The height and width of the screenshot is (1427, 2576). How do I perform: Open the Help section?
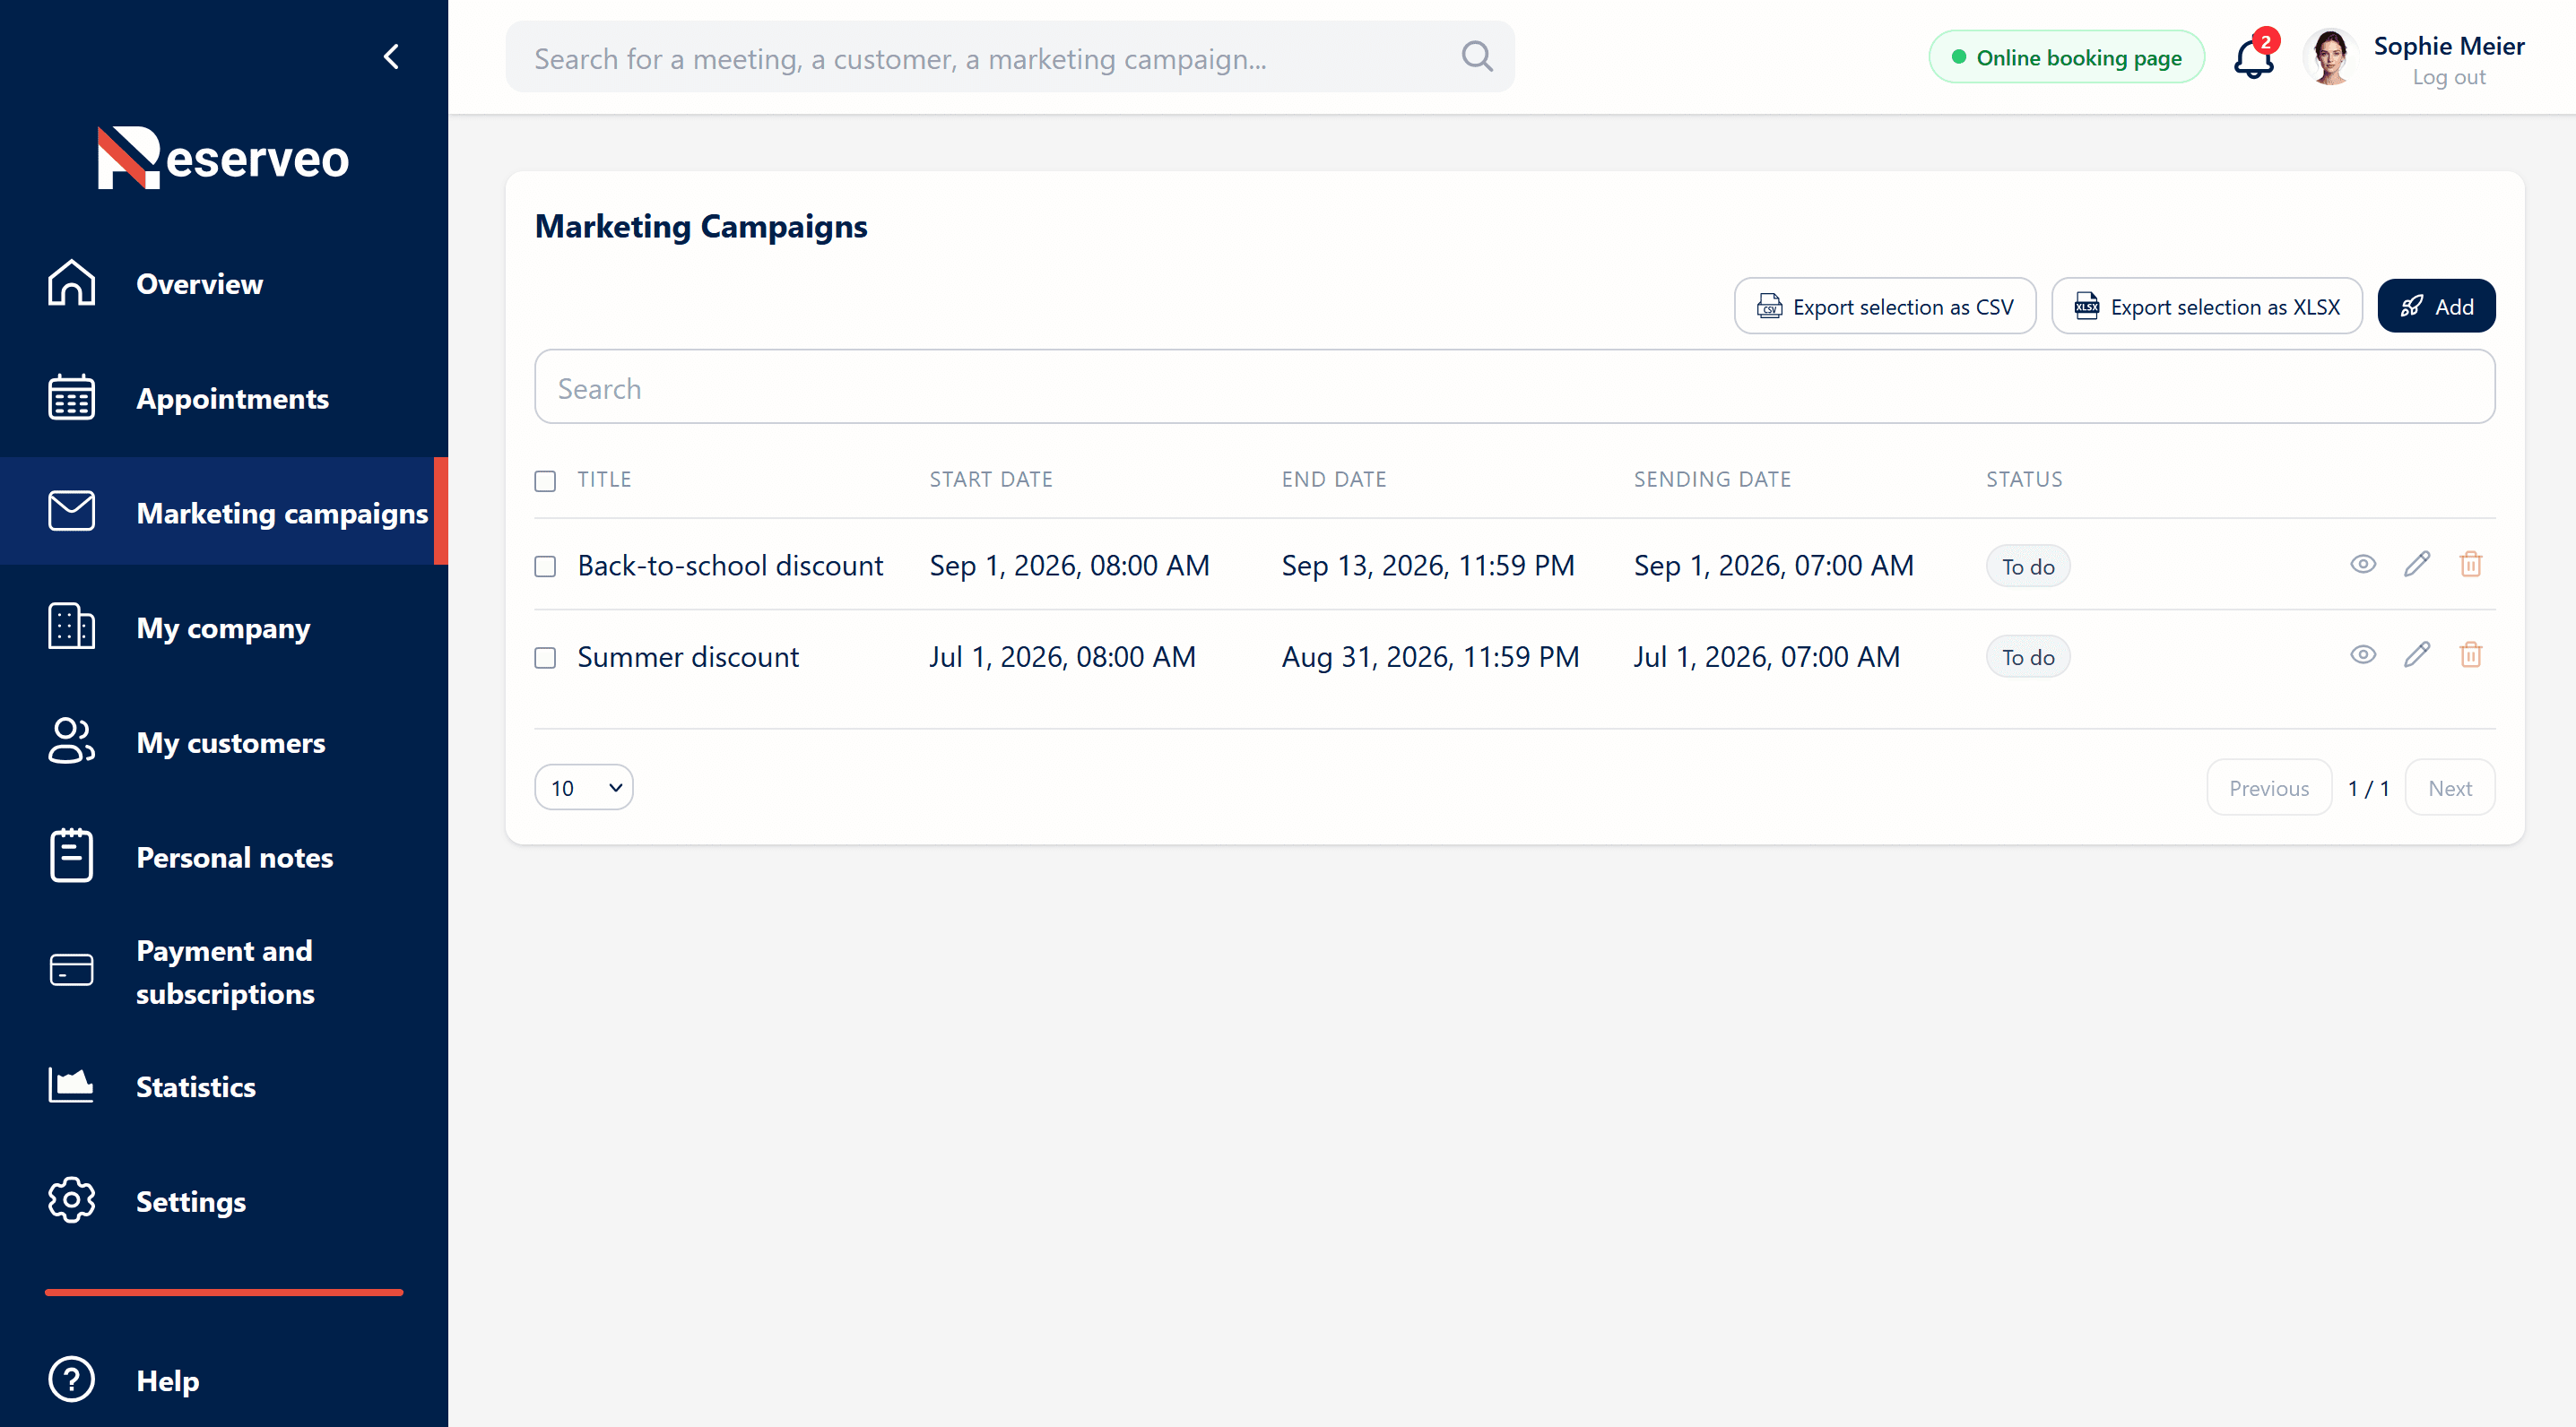[224, 1380]
